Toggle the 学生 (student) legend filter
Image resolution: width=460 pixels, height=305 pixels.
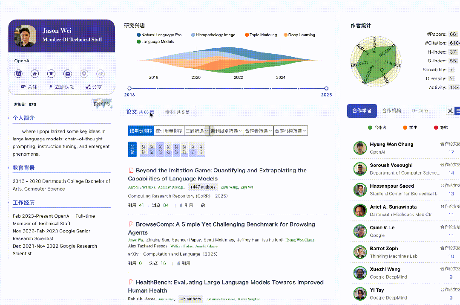tap(410, 128)
